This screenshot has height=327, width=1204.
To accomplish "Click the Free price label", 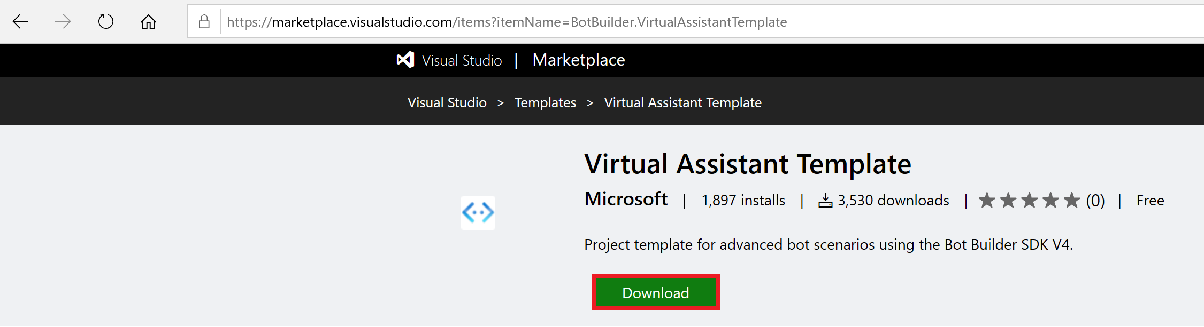I will pyautogui.click(x=1150, y=201).
